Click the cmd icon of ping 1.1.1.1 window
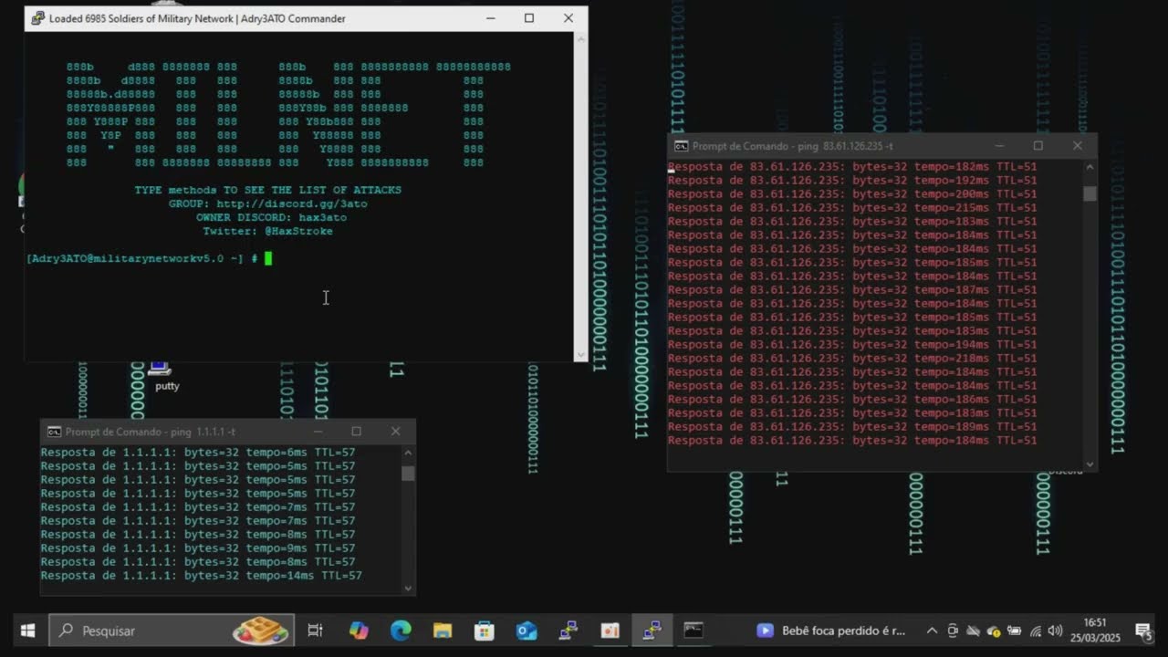 click(x=54, y=432)
